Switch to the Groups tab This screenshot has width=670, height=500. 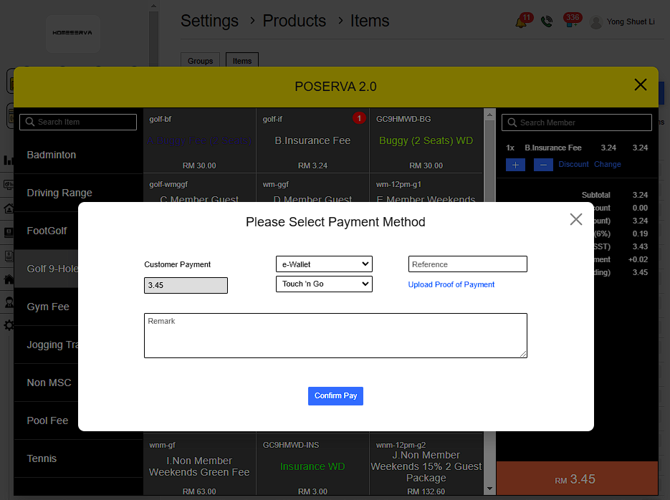coord(200,61)
